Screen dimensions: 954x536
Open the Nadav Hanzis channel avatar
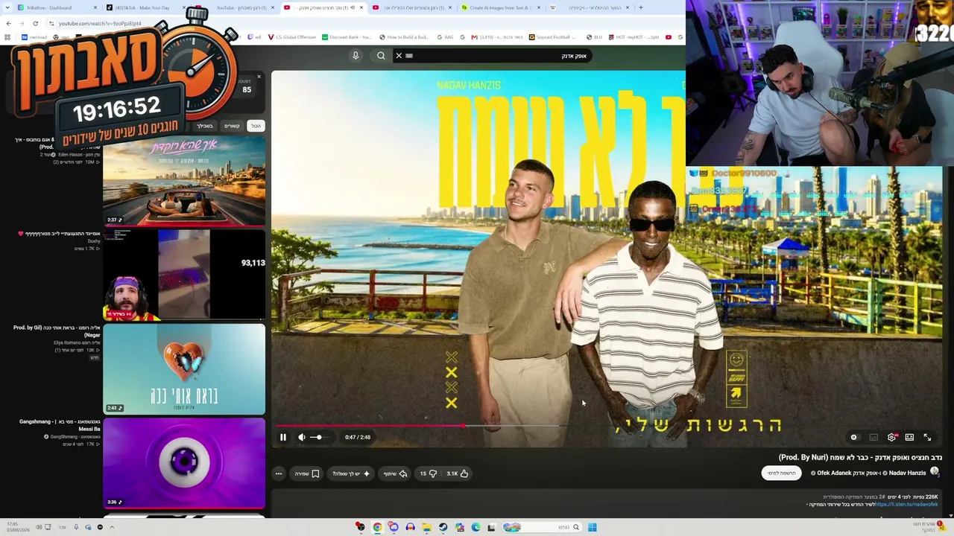935,472
